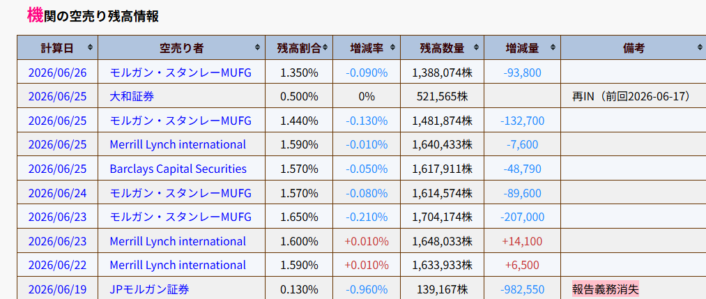Open モルガン・スタンレーMUFG link in the 1.650% row
Screen dimensions: 706x299
pos(181,217)
